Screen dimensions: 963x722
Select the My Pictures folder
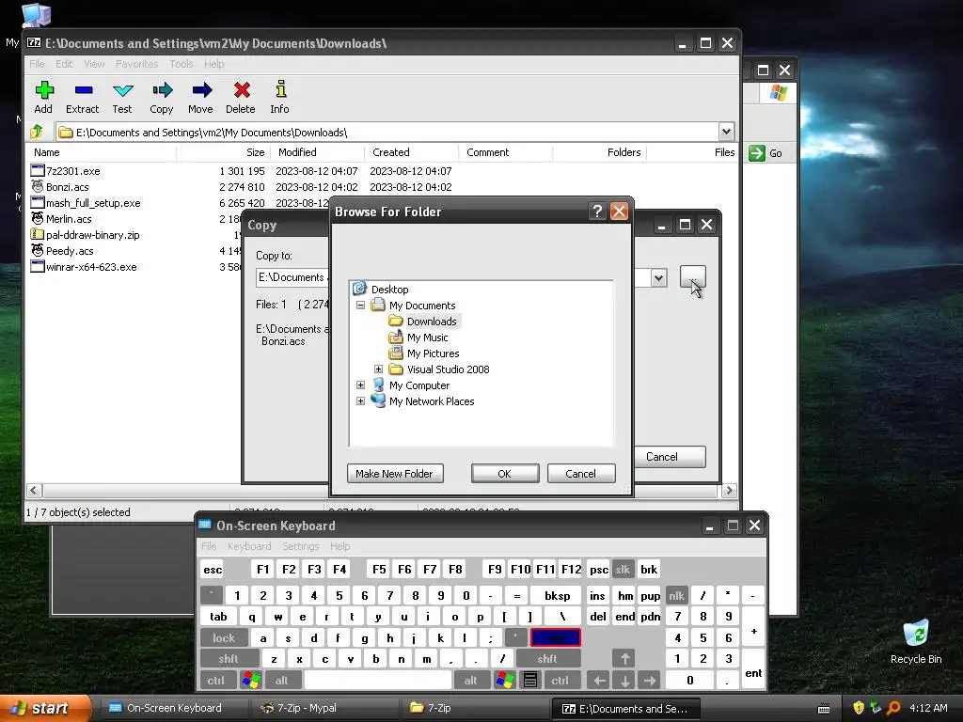433,353
